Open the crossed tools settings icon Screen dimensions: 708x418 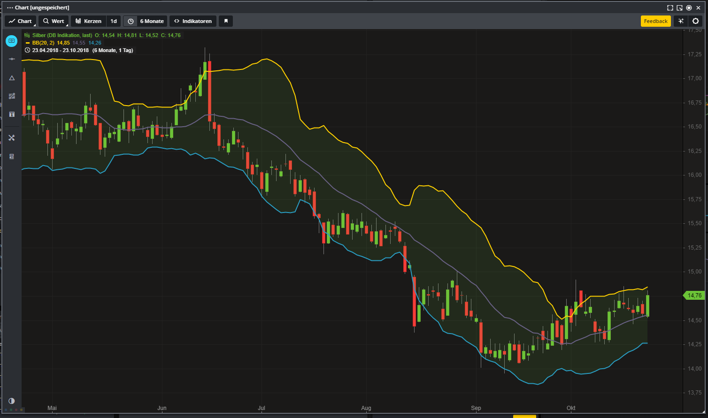[x=12, y=138]
